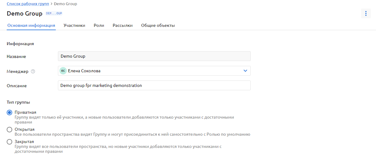Screen dimensions: 376x161
Task: Expand the manager dropdown arrow
Action: point(245,71)
